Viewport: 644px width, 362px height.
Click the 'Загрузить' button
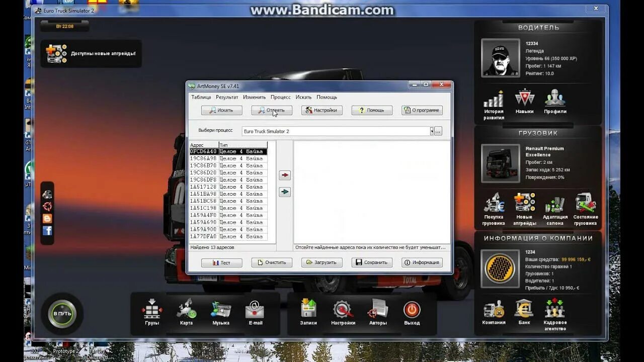tap(322, 262)
